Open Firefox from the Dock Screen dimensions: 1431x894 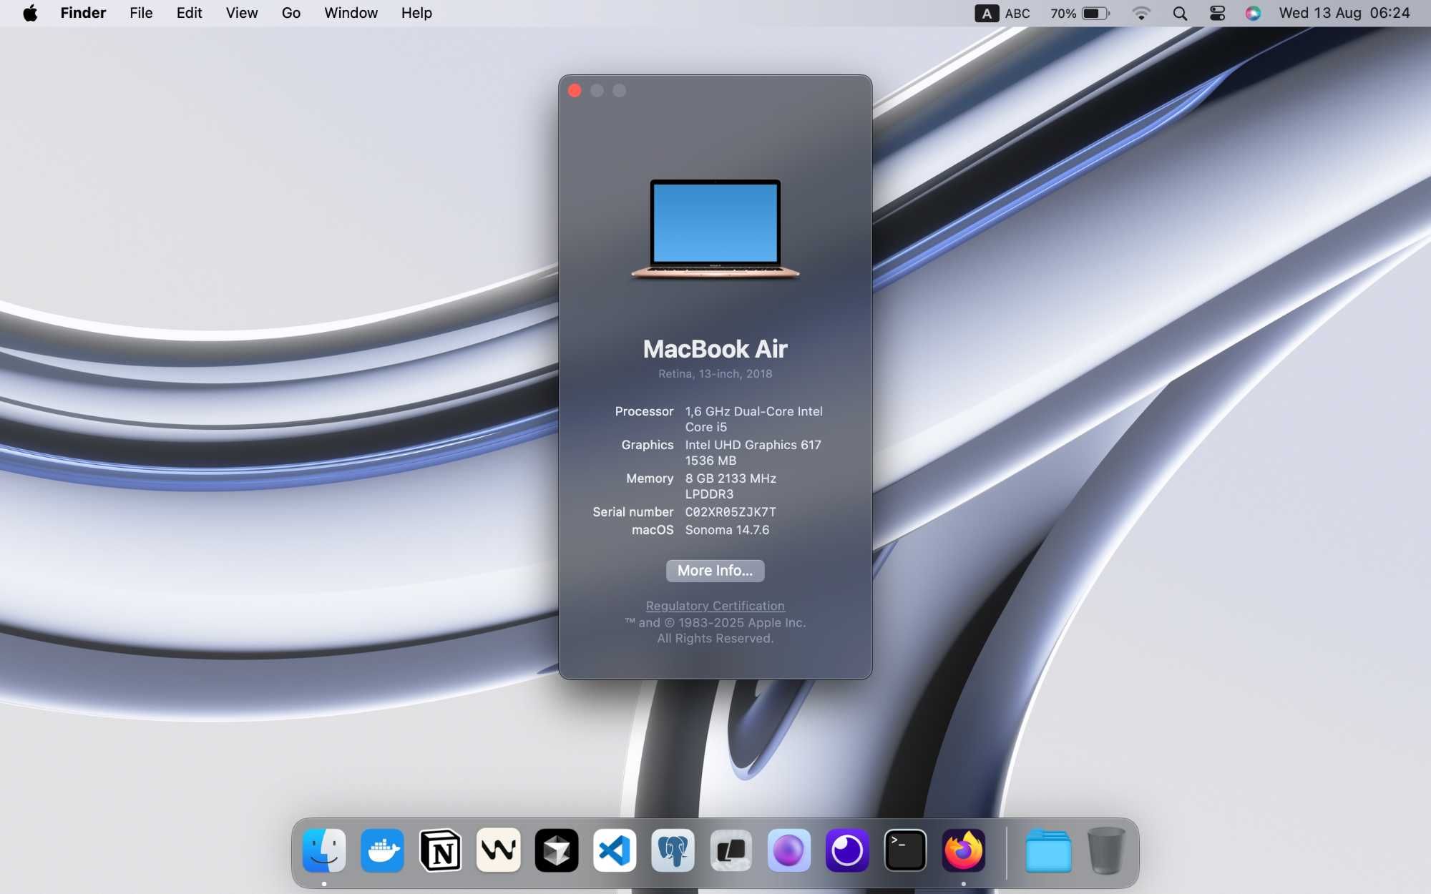(963, 850)
